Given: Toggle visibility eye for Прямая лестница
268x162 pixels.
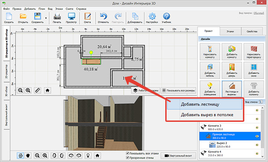Looking at the screenshot, I should (257, 136).
